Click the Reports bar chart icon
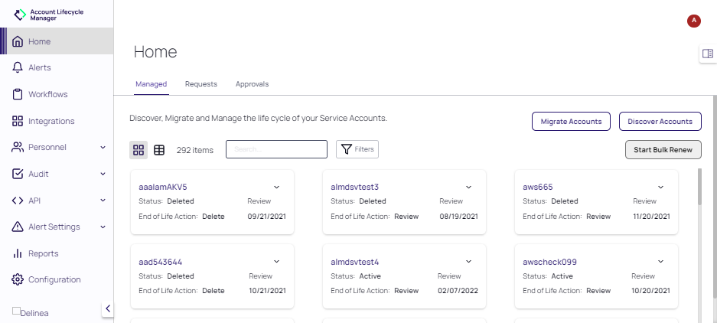Viewport: 717px width, 323px height. click(18, 253)
